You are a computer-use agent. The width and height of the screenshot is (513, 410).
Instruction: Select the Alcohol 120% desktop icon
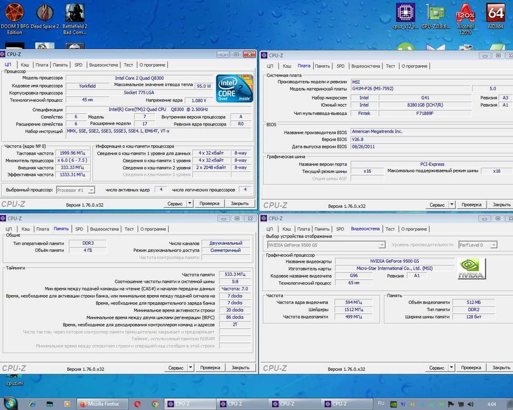tap(466, 18)
